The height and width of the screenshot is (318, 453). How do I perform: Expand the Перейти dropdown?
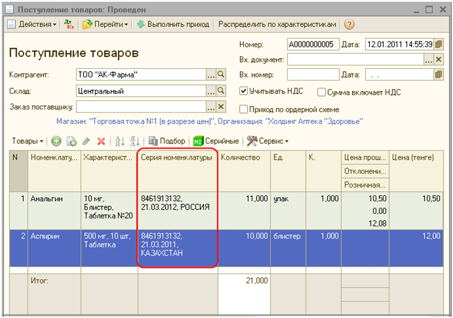pos(105,25)
